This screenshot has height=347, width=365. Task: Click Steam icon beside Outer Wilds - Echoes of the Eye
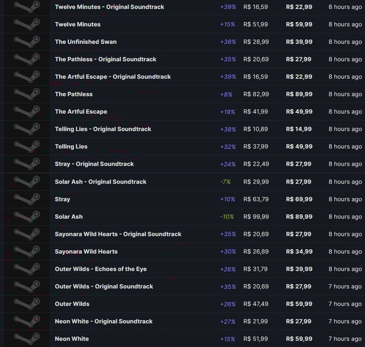tap(27, 269)
